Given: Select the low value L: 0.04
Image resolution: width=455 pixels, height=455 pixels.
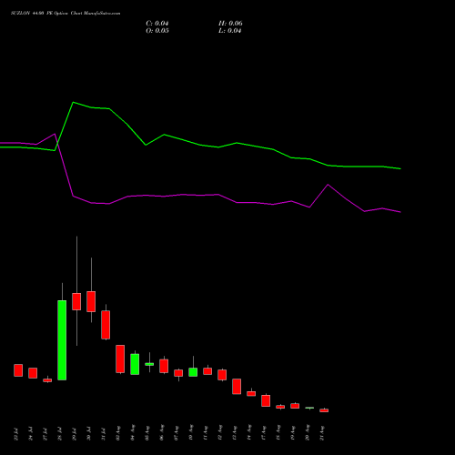Looking at the screenshot, I should pos(230,31).
